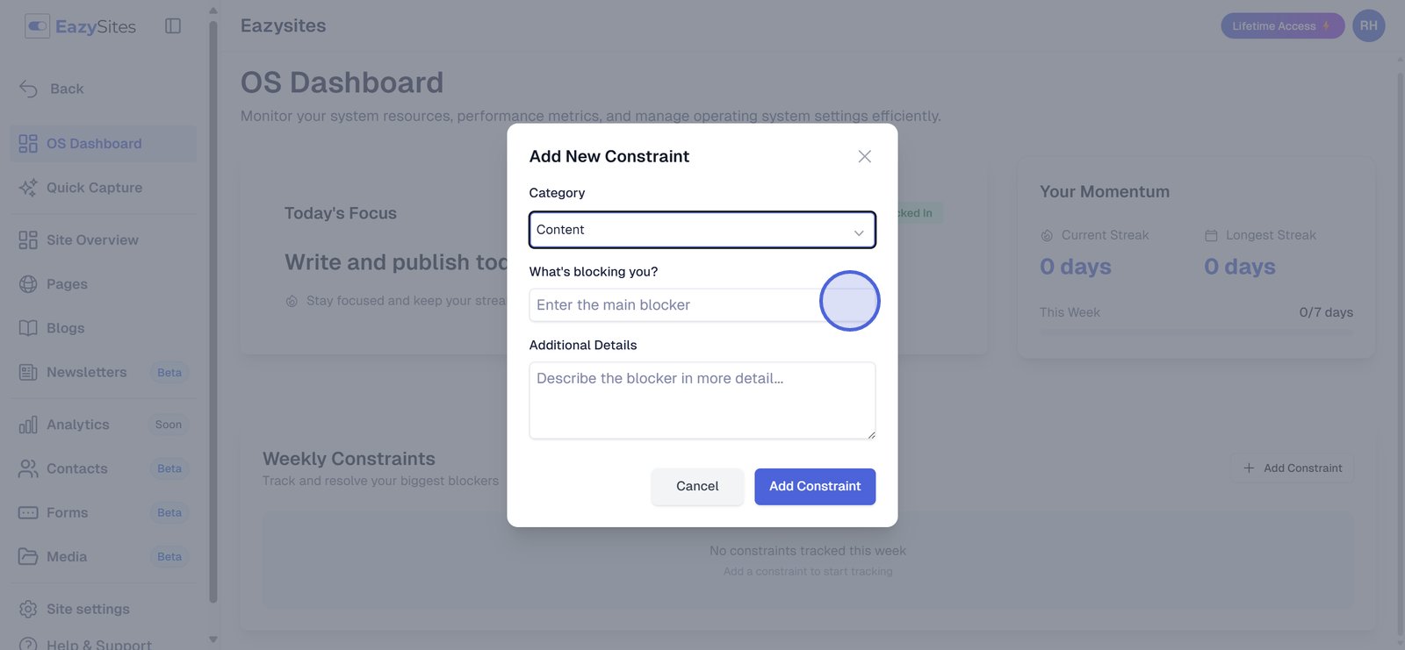Image resolution: width=1405 pixels, height=650 pixels.
Task: Go to OS Dashboard menu item
Action: pos(94,144)
